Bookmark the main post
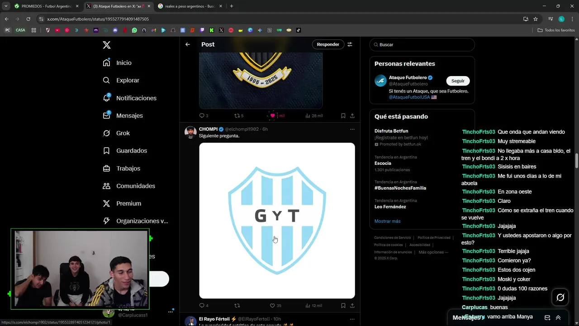 click(x=343, y=116)
